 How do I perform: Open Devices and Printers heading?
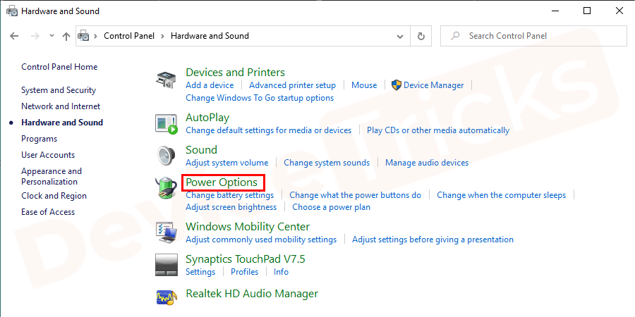[235, 73]
